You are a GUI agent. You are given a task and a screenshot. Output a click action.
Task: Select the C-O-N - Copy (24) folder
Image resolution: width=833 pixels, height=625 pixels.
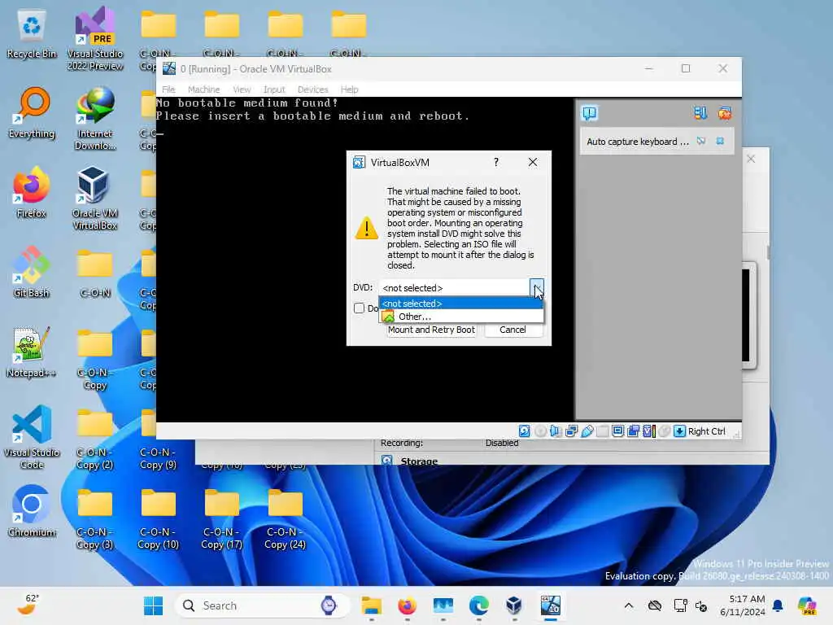(x=286, y=518)
